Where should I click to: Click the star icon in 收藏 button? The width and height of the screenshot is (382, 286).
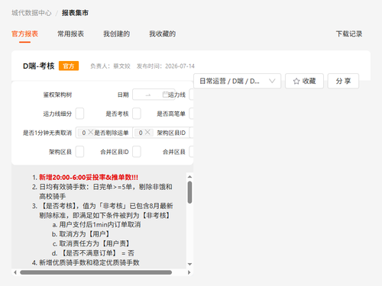point(296,81)
